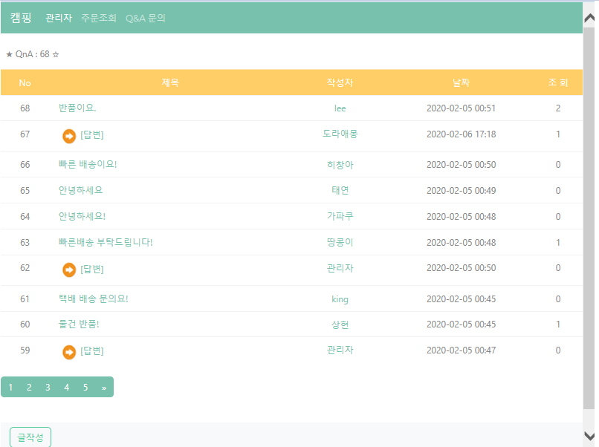Click the orange reply arrow icon on row 67
This screenshot has width=599, height=447.
[x=68, y=135]
